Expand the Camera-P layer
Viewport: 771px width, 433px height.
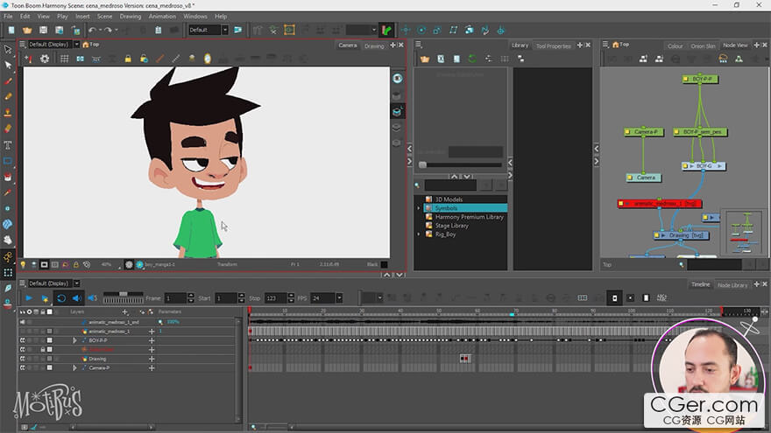(74, 367)
